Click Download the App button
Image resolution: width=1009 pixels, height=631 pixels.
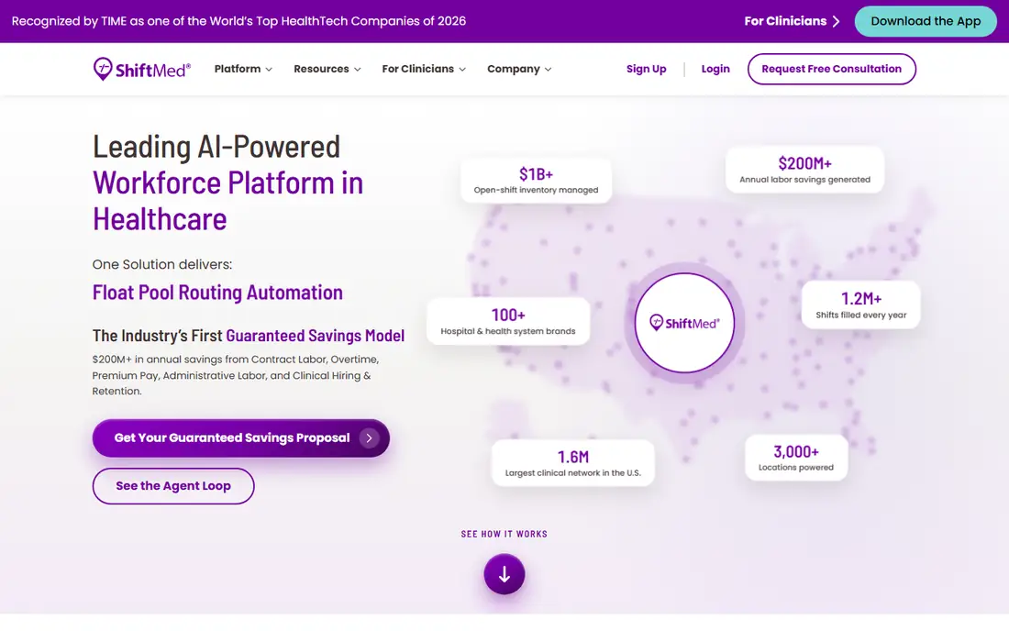(926, 21)
